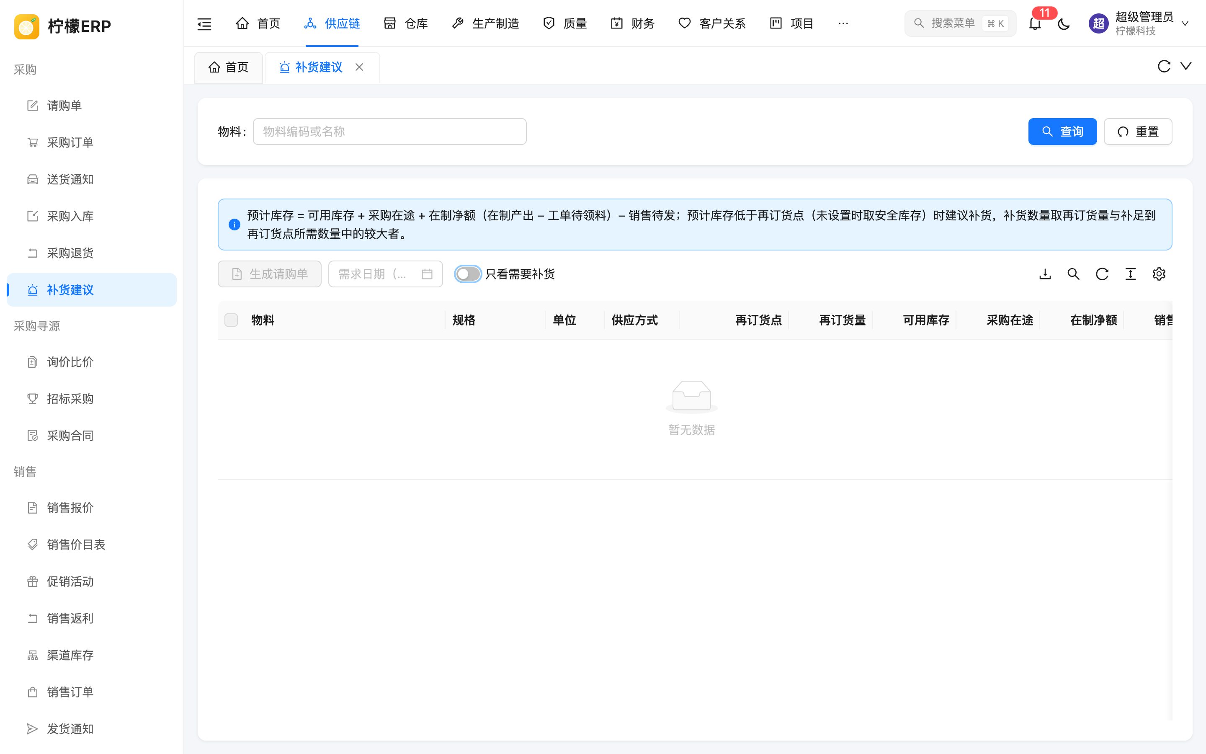Click the download export icon in table toolbar
The image size is (1206, 754).
tap(1045, 274)
